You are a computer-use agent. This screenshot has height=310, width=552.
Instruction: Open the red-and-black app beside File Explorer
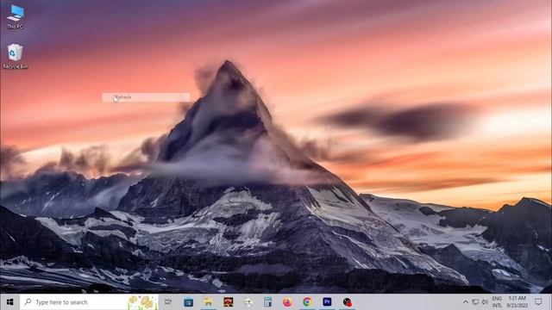(x=228, y=302)
